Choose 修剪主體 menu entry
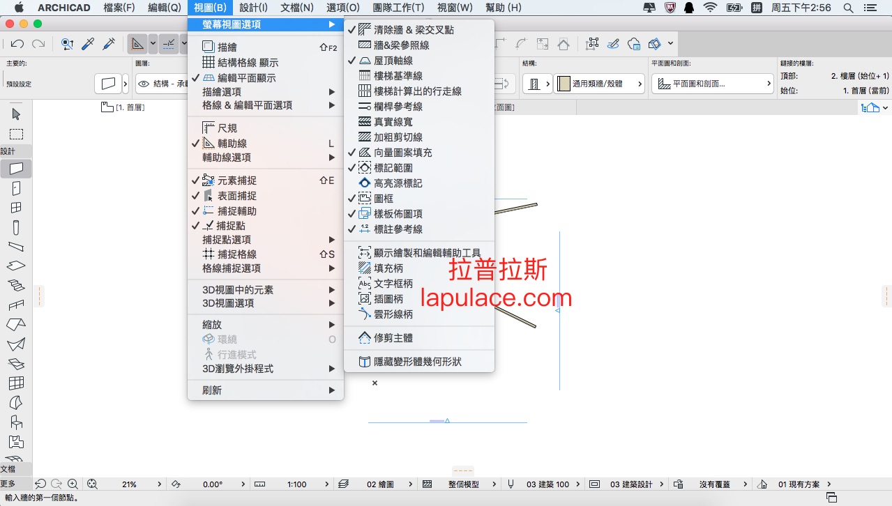 coord(393,338)
